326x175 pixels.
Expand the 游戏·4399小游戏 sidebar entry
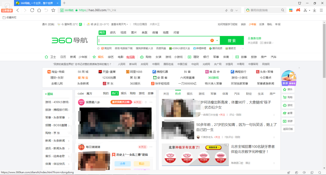click(69, 102)
